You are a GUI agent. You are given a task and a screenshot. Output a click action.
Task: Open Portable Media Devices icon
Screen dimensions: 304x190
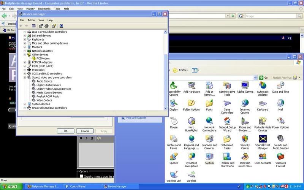[x=263, y=125]
